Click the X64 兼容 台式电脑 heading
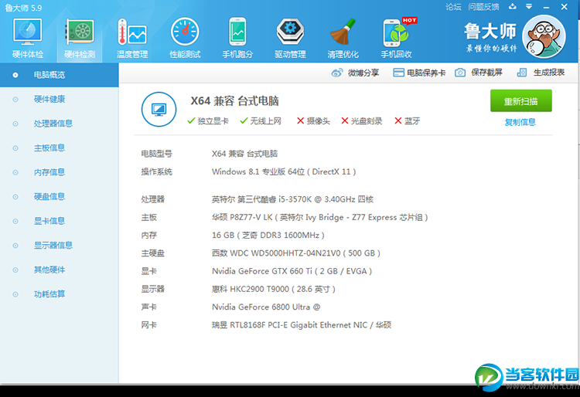 [x=234, y=101]
